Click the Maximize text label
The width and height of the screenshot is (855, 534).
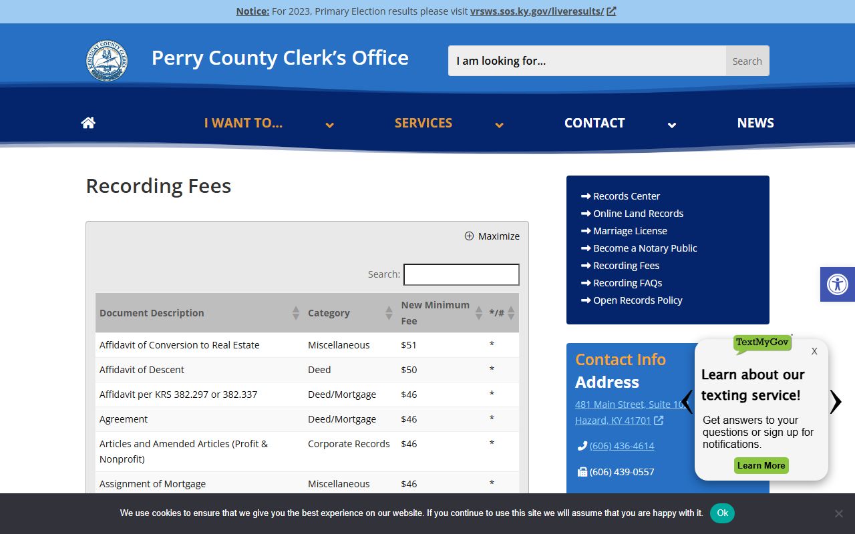[499, 236]
